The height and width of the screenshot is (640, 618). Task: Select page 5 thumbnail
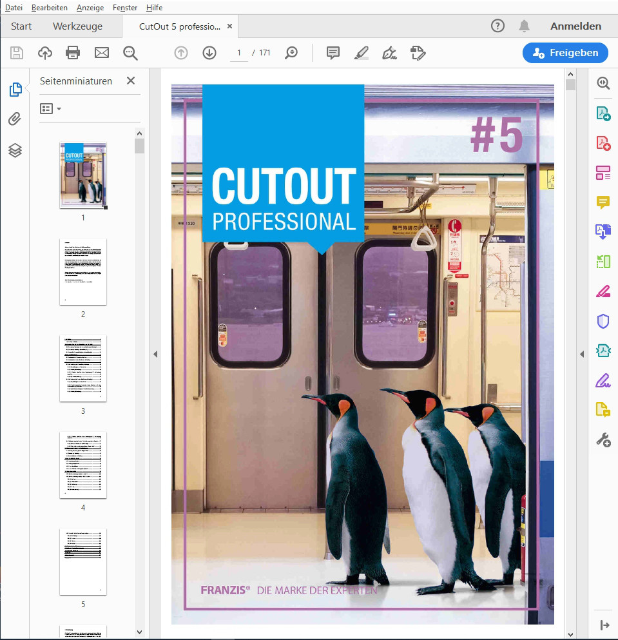83,562
